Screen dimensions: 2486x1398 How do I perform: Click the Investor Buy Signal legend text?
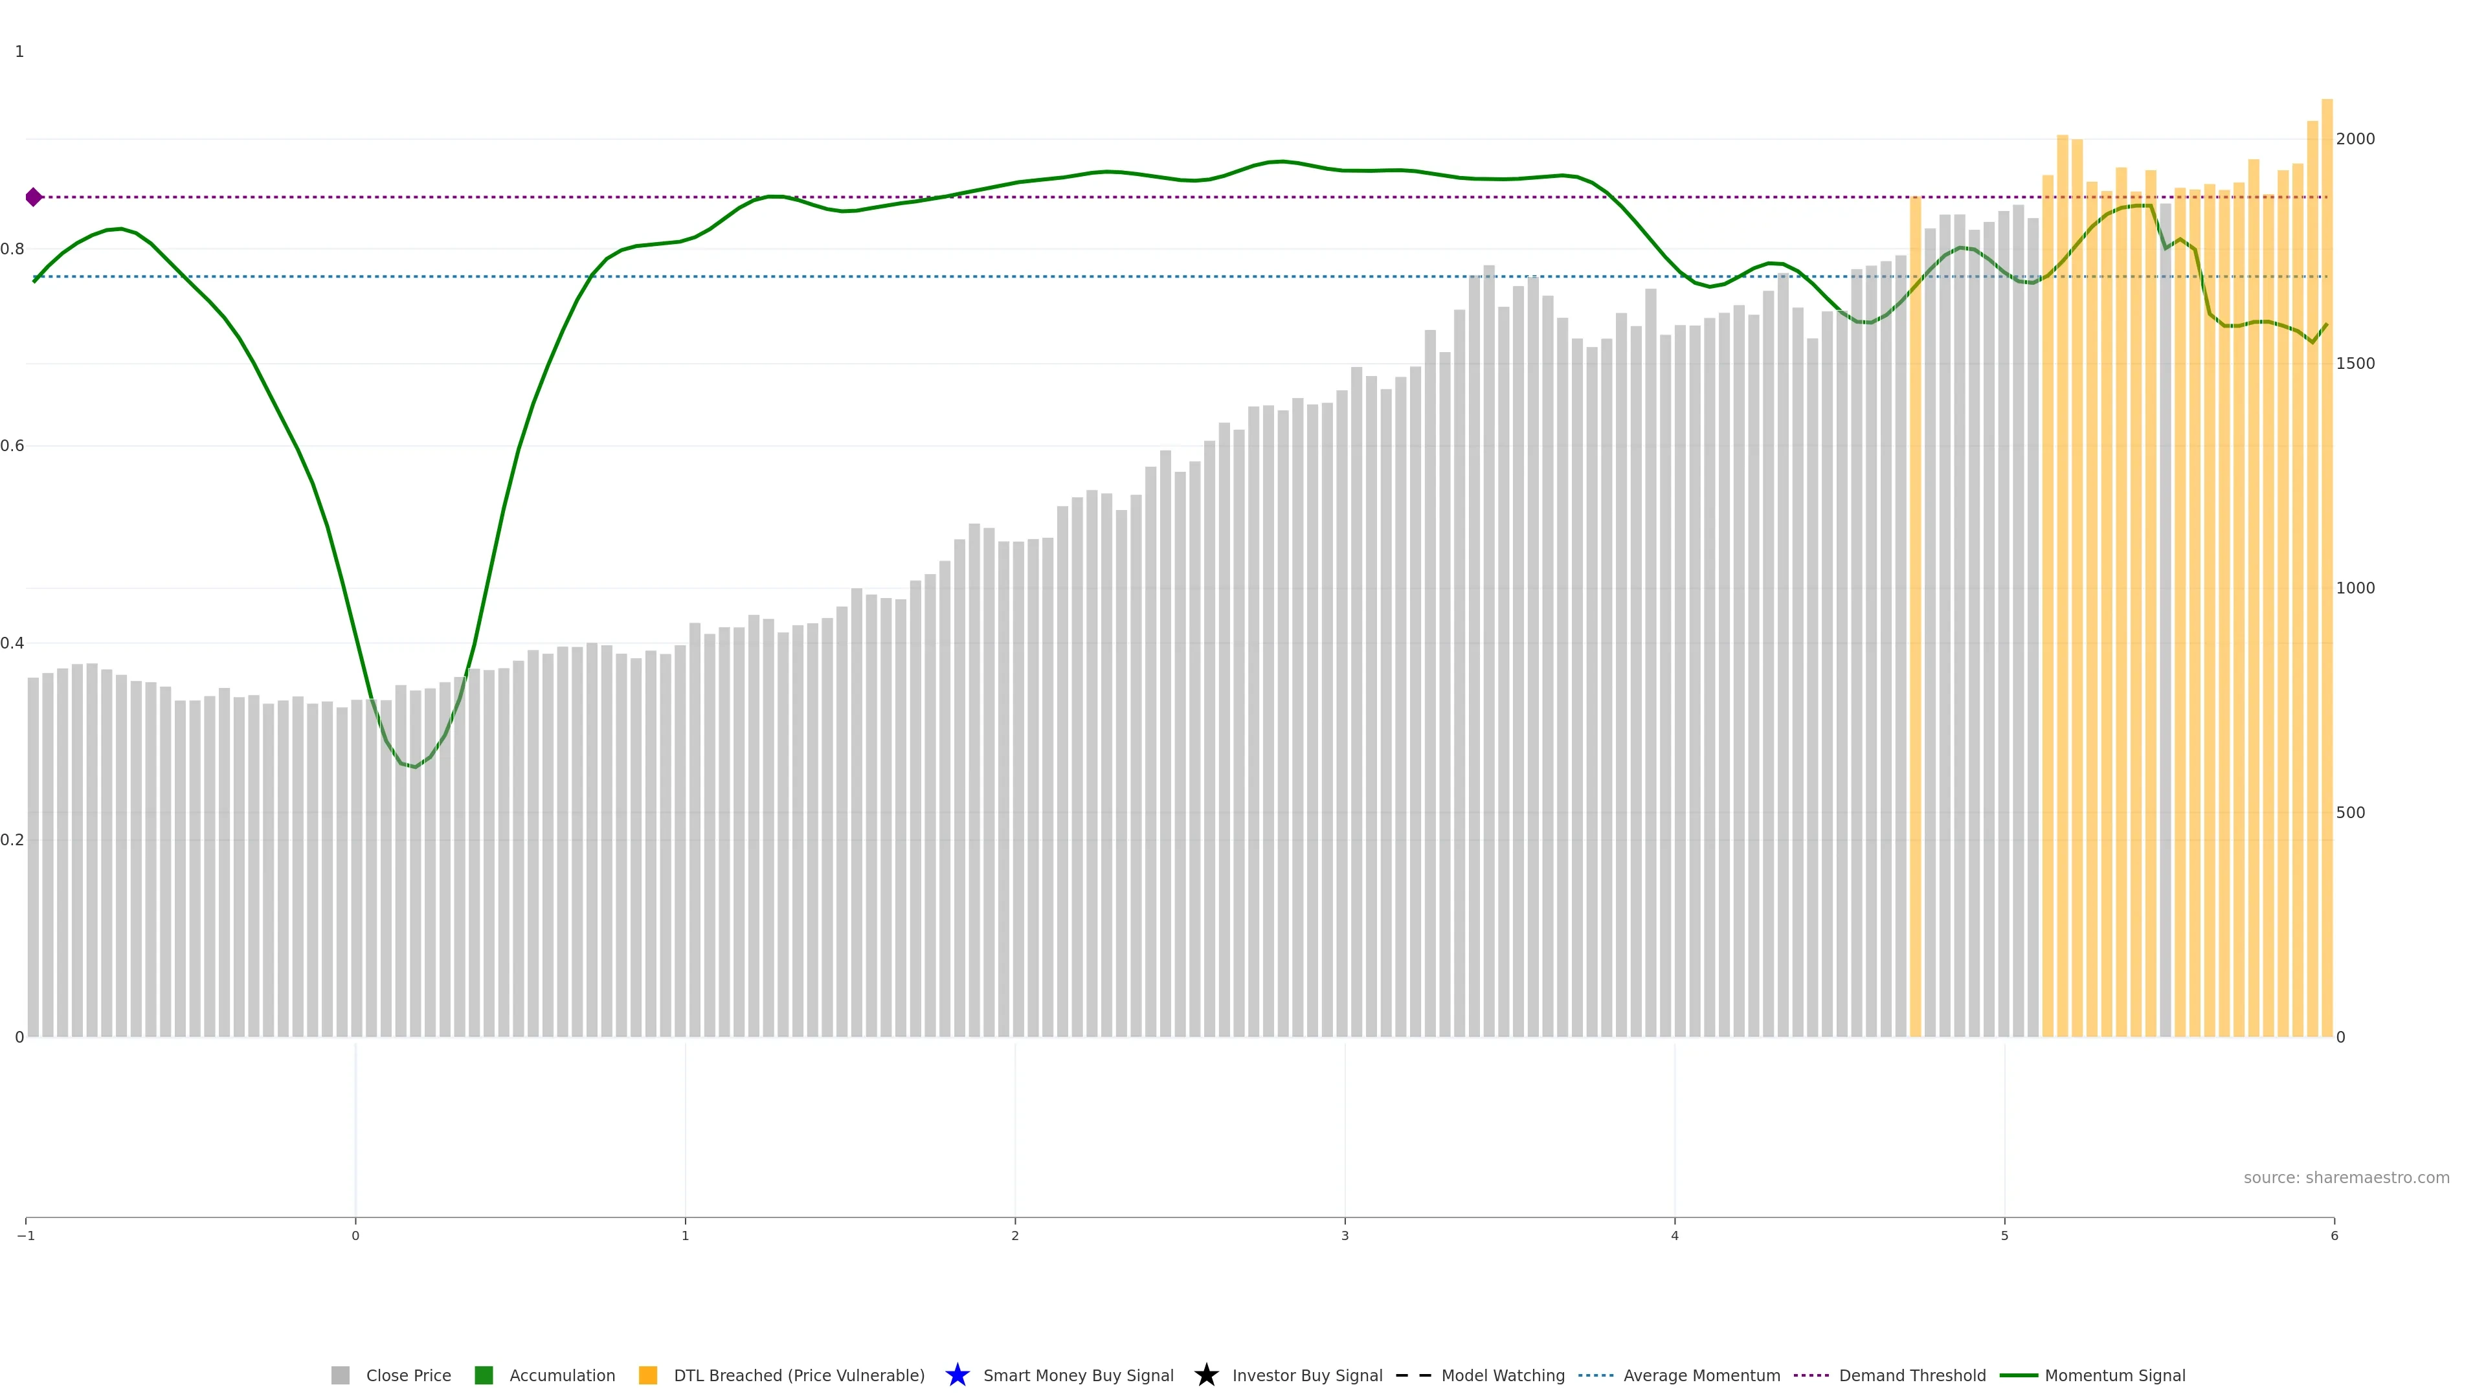(x=1306, y=1375)
